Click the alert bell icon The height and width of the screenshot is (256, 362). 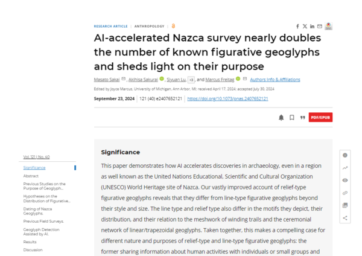[x=281, y=118]
